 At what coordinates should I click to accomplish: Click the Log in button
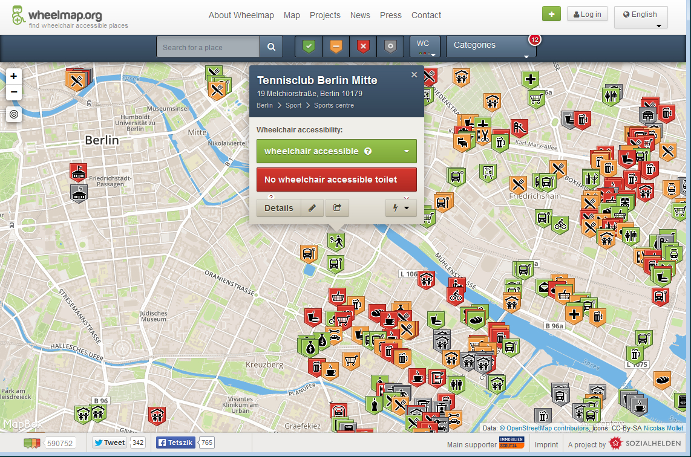[588, 14]
